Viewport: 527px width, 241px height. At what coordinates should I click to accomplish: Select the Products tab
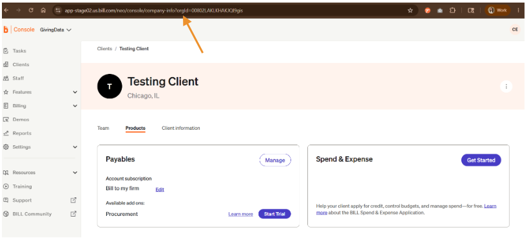pyautogui.click(x=135, y=128)
